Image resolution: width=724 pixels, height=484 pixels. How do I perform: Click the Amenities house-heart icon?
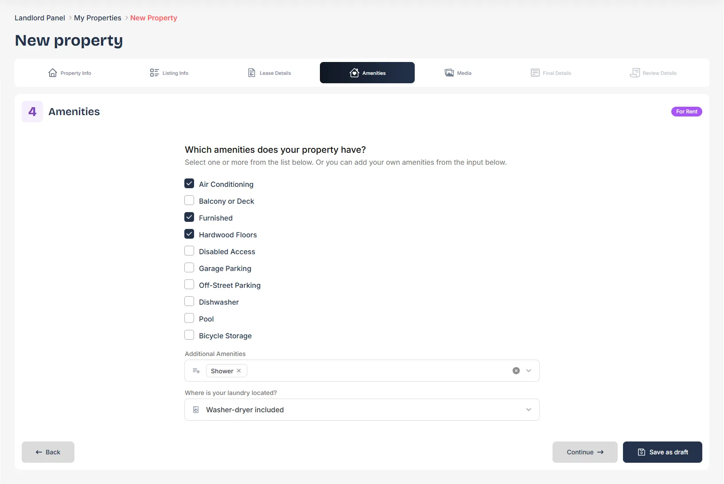tap(354, 73)
